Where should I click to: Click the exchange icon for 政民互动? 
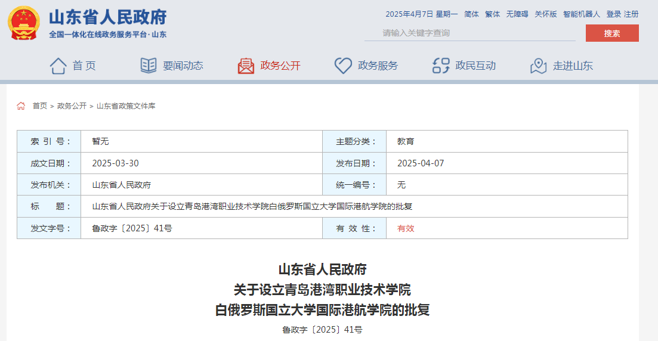pyautogui.click(x=441, y=66)
